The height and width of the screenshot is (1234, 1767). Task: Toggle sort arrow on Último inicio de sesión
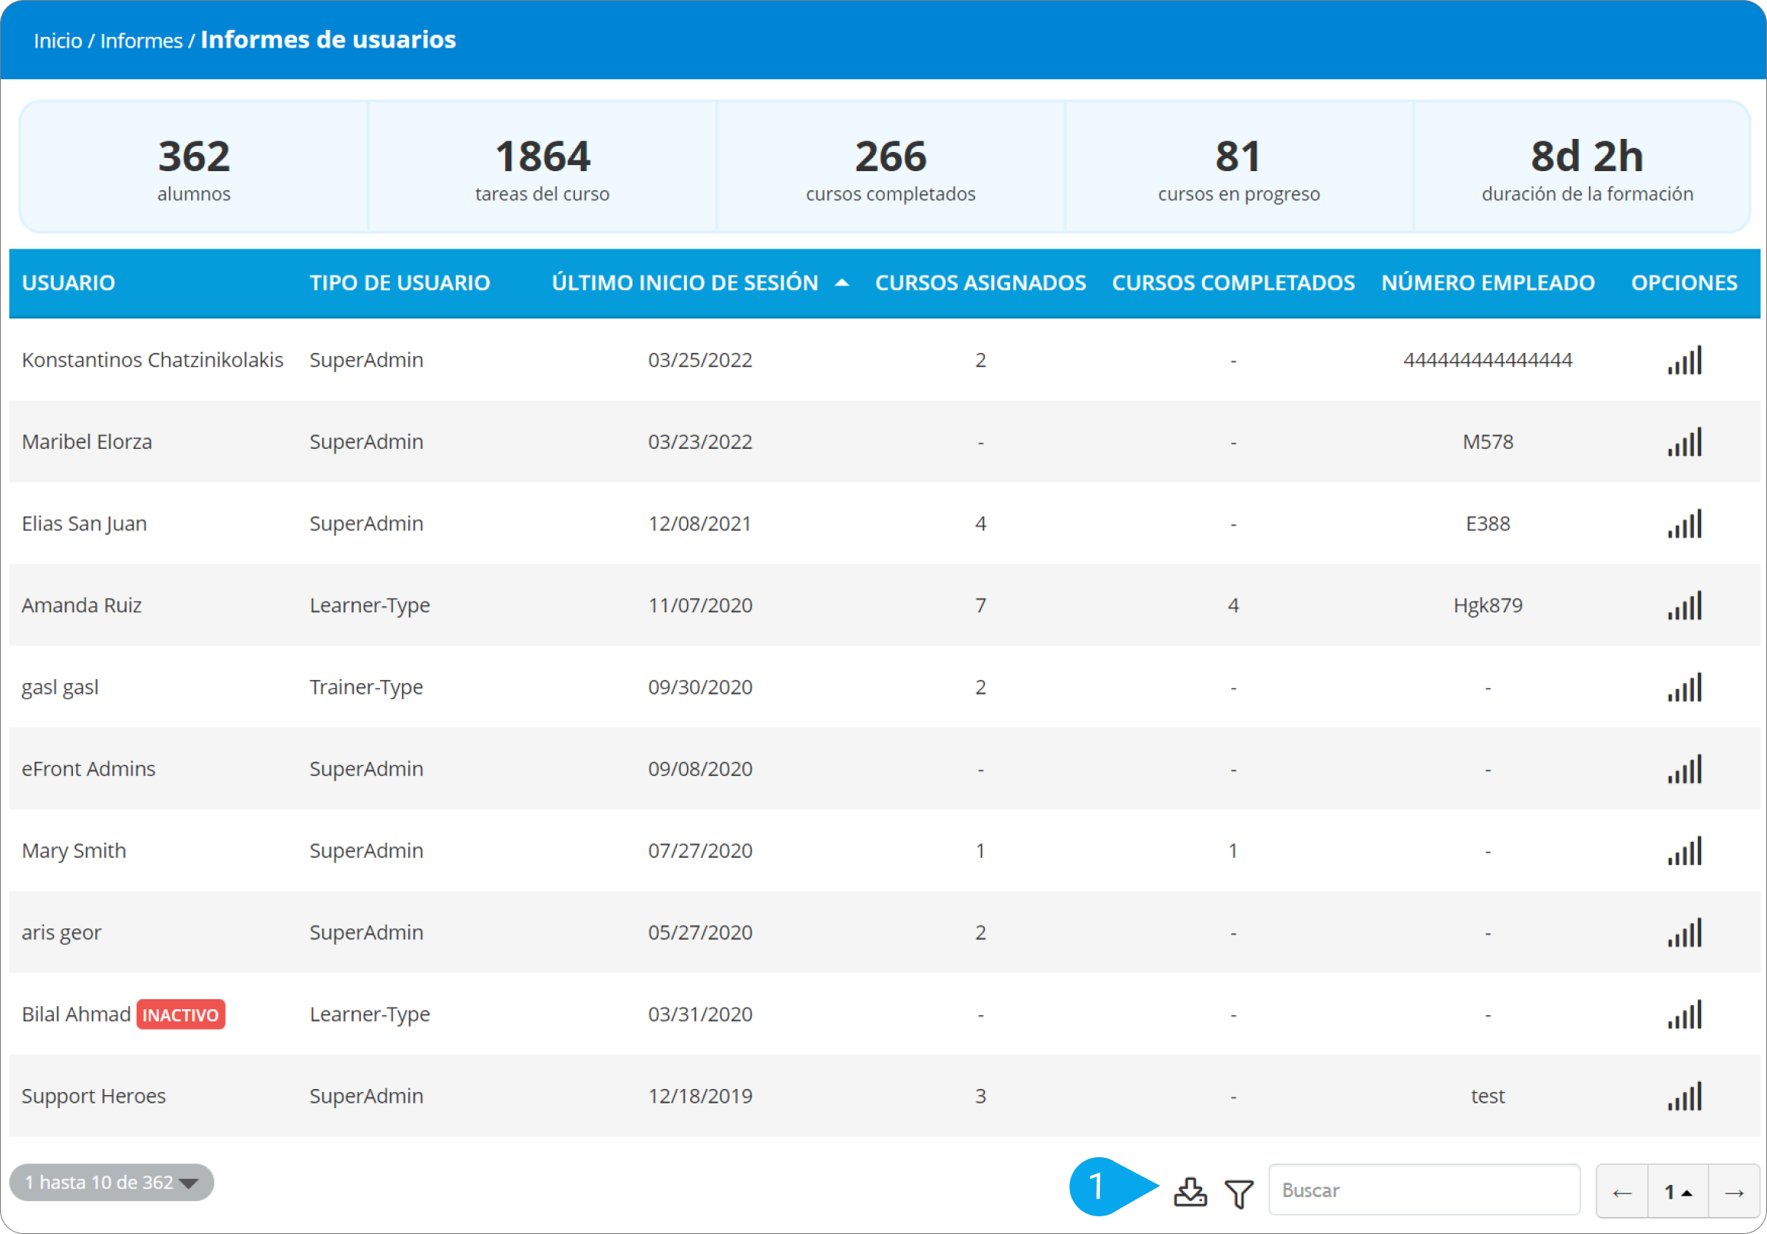click(x=842, y=283)
